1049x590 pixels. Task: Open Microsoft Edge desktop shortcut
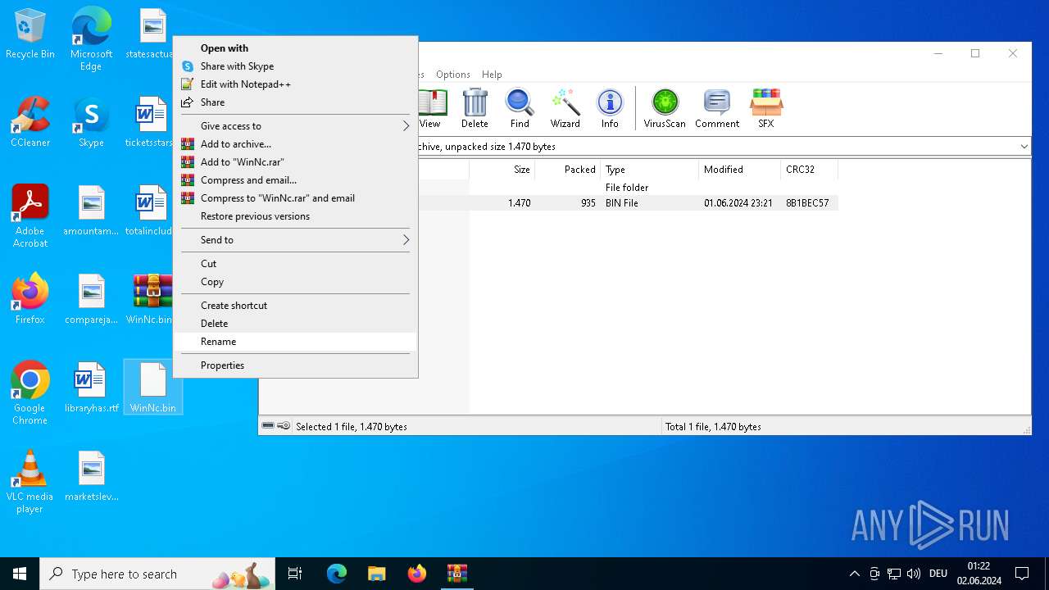tap(91, 39)
